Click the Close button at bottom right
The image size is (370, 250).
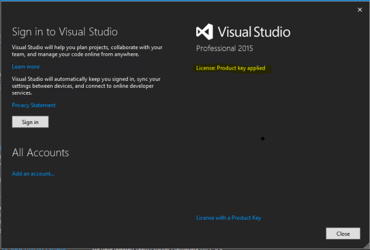(x=342, y=233)
